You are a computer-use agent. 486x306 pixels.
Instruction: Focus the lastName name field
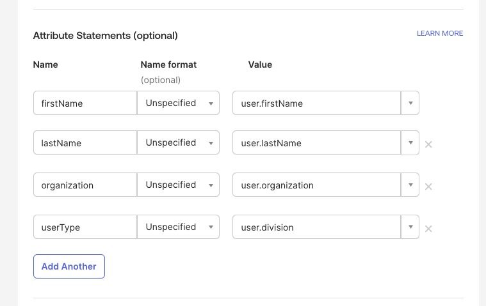[x=85, y=142]
